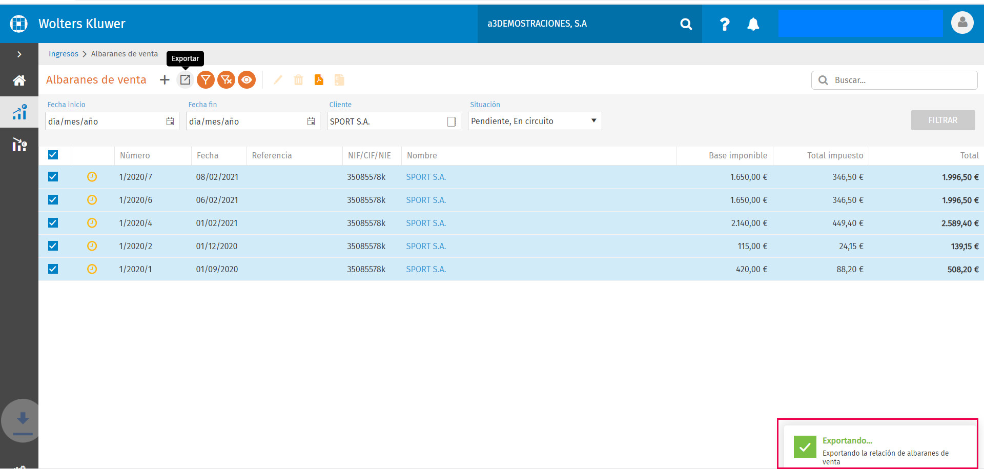
Task: Open SPORT S.A. link in row 1/2020/4
Action: click(x=426, y=223)
